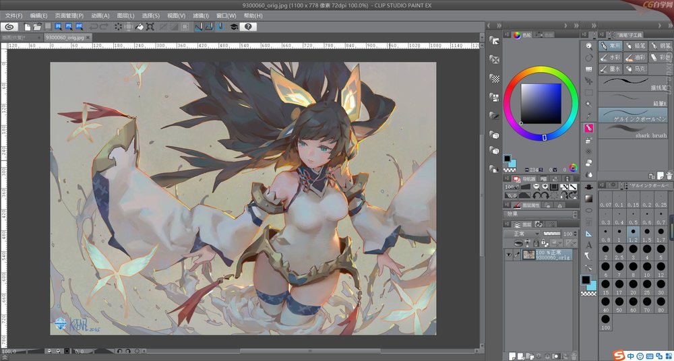Image resolution: width=674 pixels, height=361 pixels.
Task: Open the 滤镜(I) menu
Action: [200, 15]
